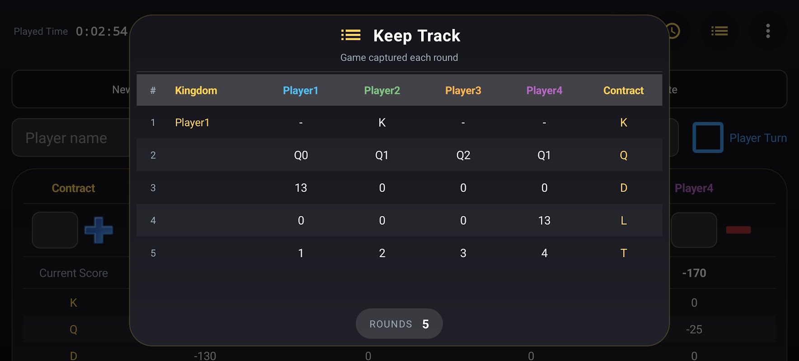Select the Contract column header in table

623,90
